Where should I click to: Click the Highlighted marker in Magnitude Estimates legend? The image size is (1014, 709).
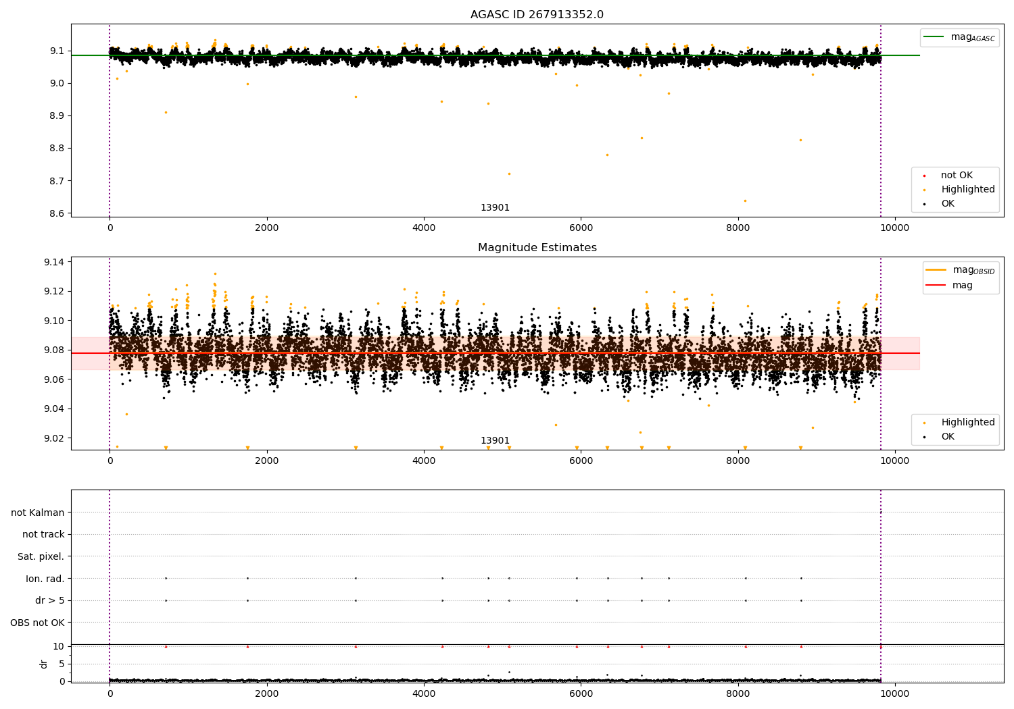(x=924, y=423)
